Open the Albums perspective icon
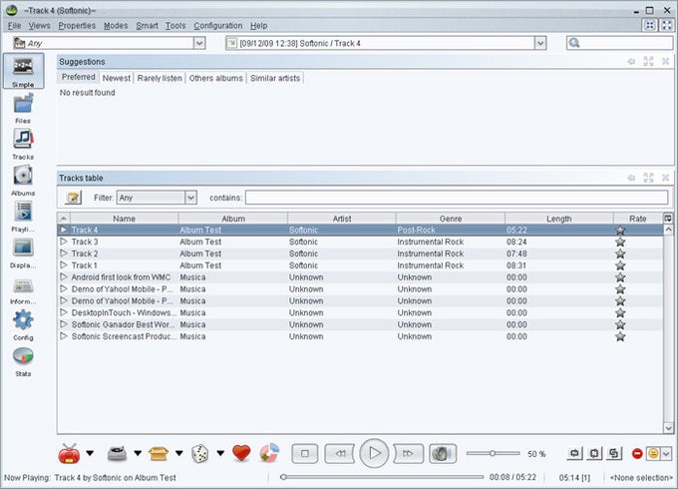This screenshot has width=678, height=489. point(23,176)
